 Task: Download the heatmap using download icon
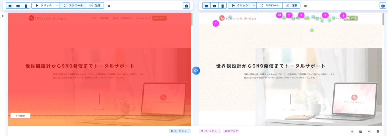click(352, 131)
